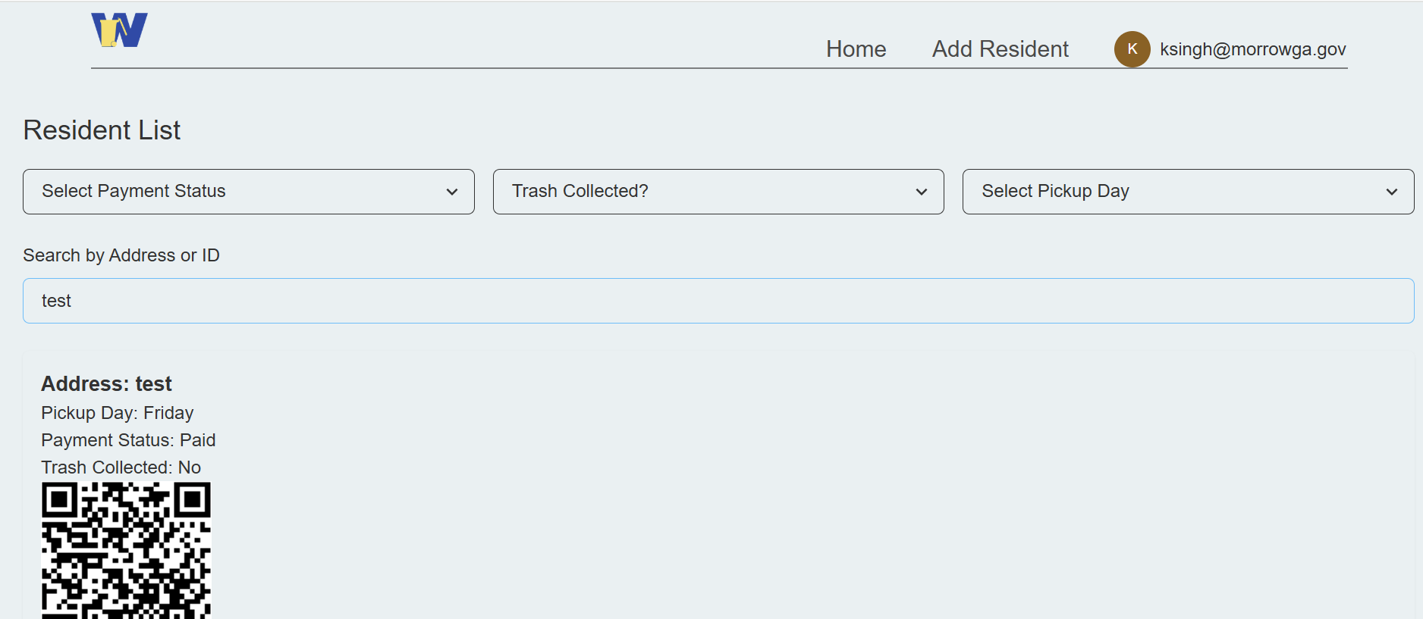Select the 'Address: test' resident title

(x=106, y=384)
